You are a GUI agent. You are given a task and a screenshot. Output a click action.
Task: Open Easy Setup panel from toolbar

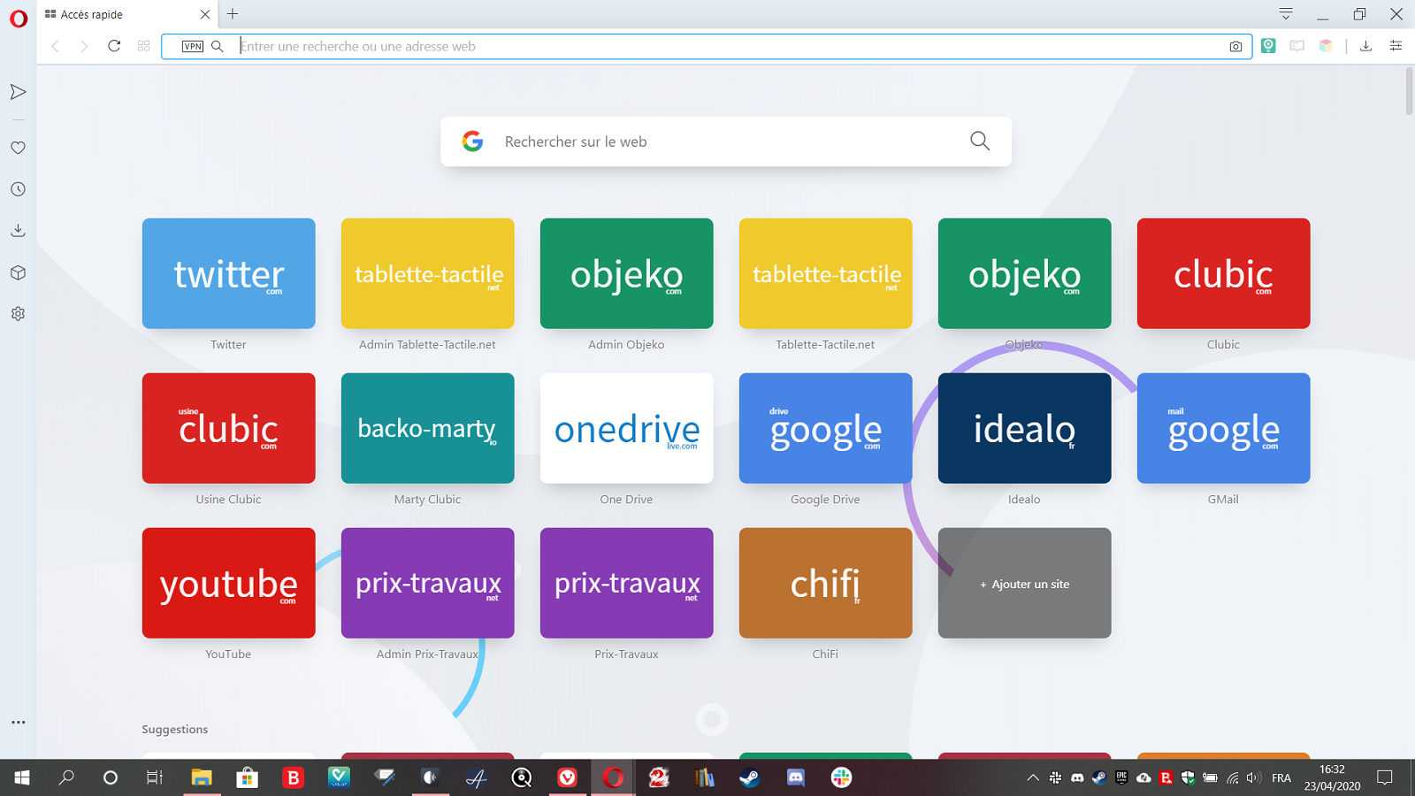1396,46
